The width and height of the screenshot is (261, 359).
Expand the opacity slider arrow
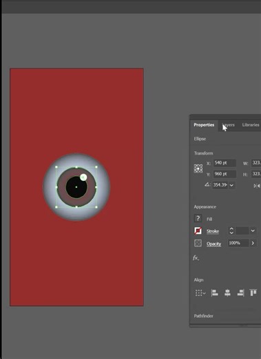pyautogui.click(x=253, y=243)
